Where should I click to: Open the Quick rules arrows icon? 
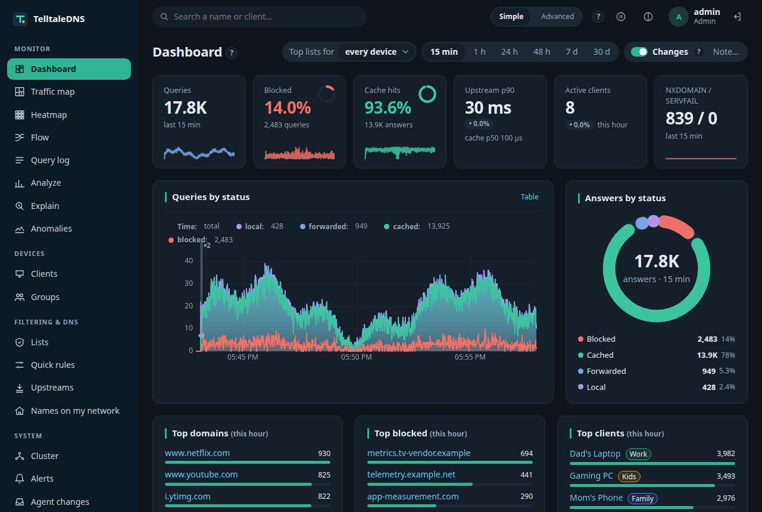click(20, 365)
